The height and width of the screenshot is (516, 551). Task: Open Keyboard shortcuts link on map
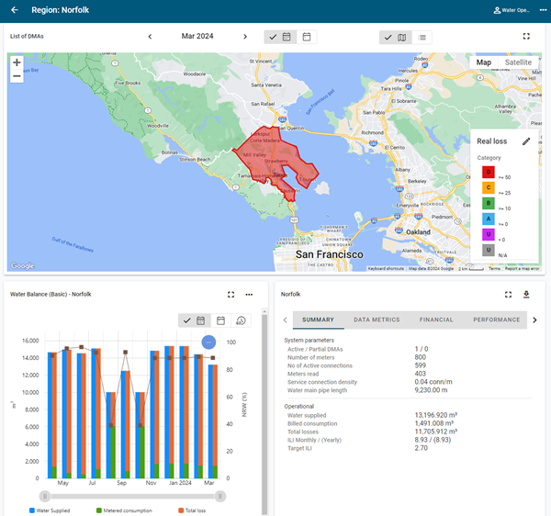386,268
